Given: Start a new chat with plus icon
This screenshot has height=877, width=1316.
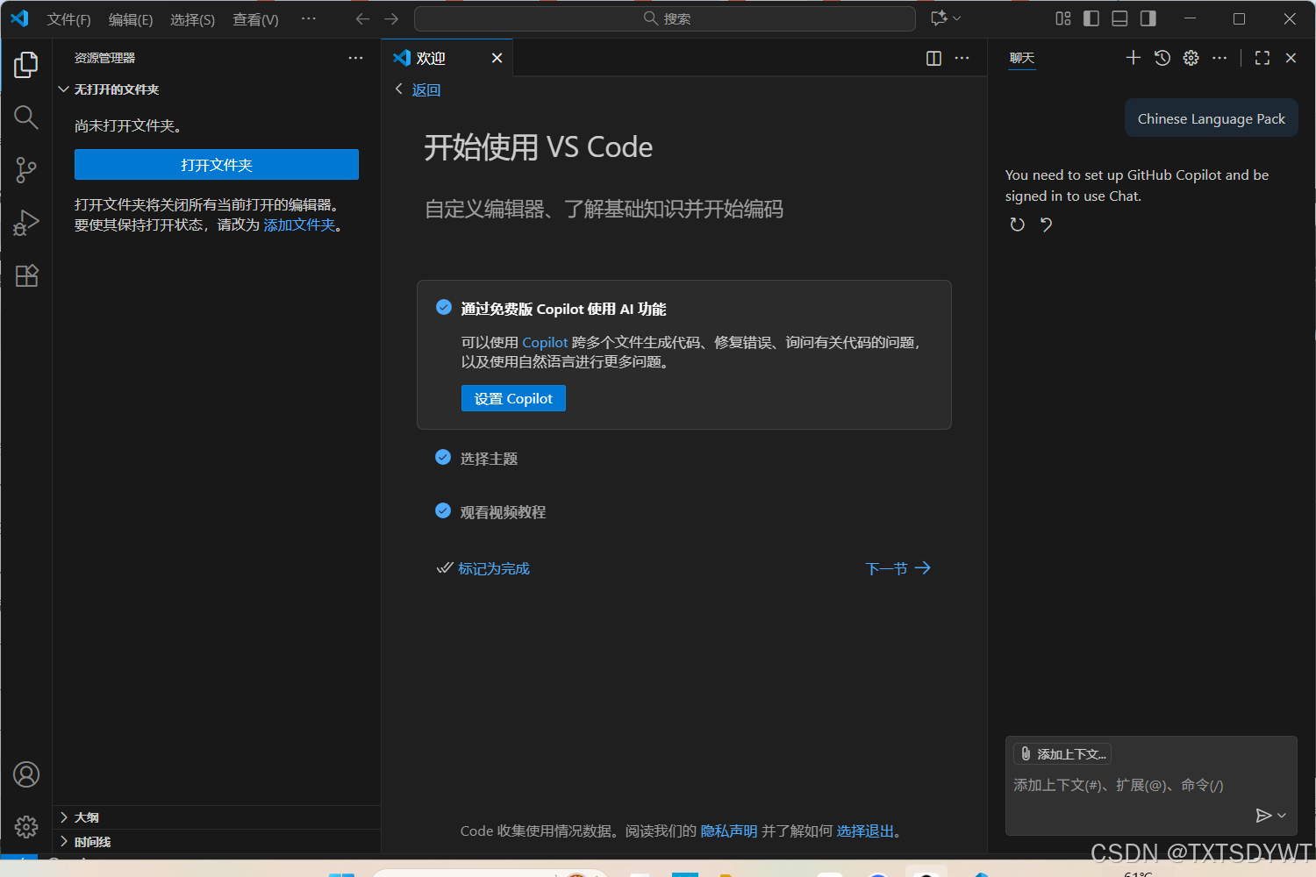Looking at the screenshot, I should pos(1134,58).
